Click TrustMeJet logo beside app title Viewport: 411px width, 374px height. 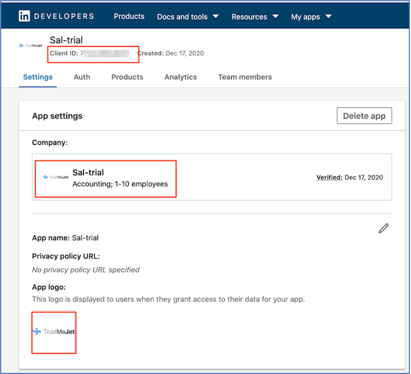(x=30, y=46)
